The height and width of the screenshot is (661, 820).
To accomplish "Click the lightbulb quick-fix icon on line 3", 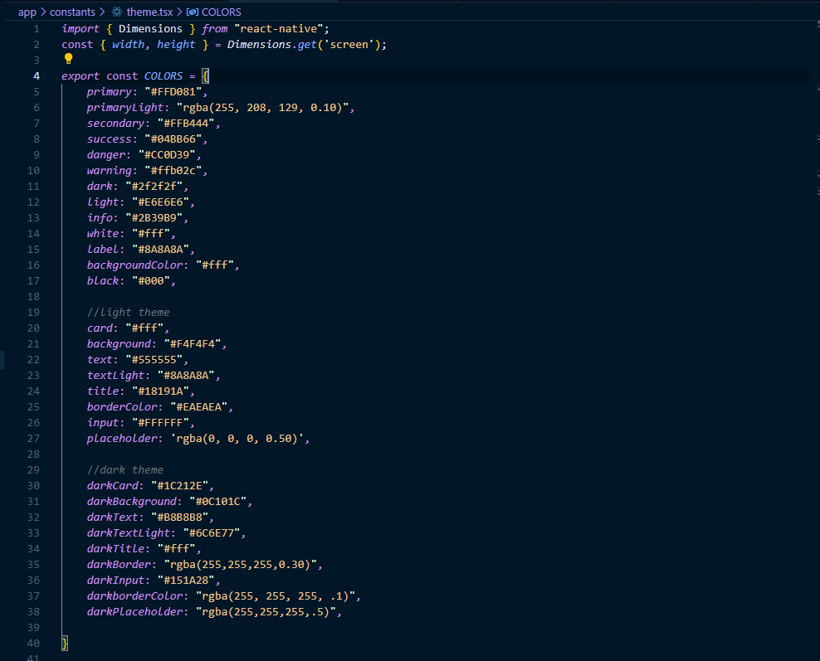I will coord(68,60).
